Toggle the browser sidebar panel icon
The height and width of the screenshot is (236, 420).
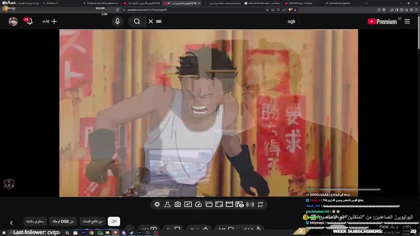(396, 10)
